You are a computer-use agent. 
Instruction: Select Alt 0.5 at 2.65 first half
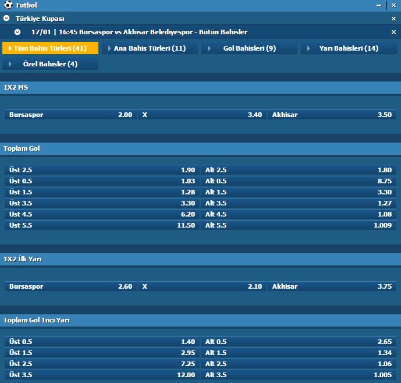pos(299,342)
